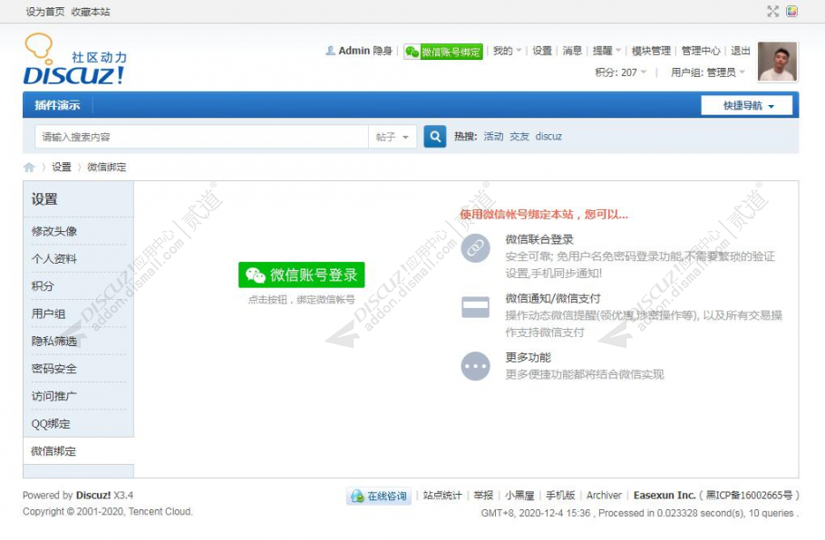Image resolution: width=825 pixels, height=540 pixels.
Task: Expand the 提醒 dropdown
Action: pos(607,51)
